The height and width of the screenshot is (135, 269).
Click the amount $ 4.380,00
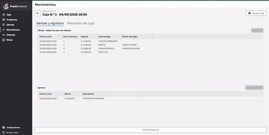(86, 45)
